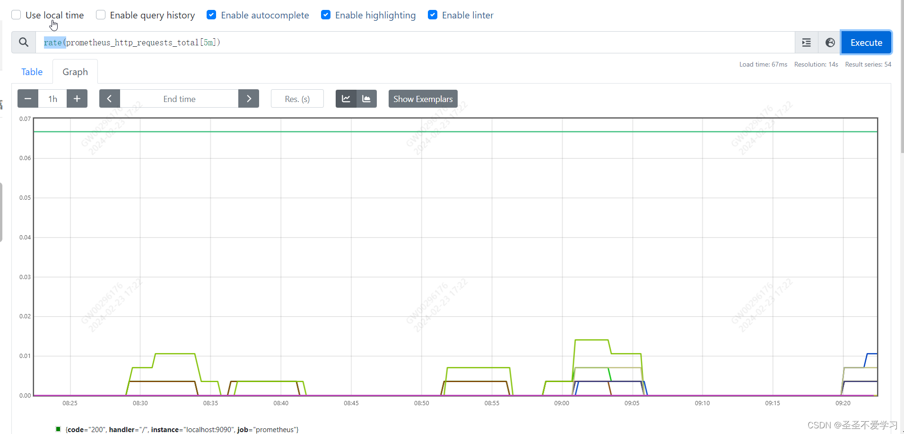Run the query with the Execute button

pos(866,43)
